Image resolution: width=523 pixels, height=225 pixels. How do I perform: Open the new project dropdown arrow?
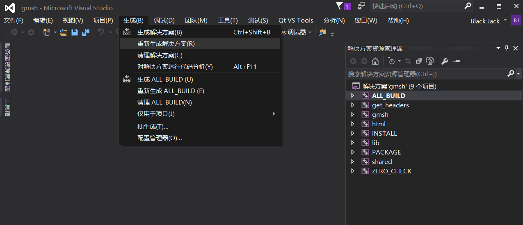[x=55, y=32]
